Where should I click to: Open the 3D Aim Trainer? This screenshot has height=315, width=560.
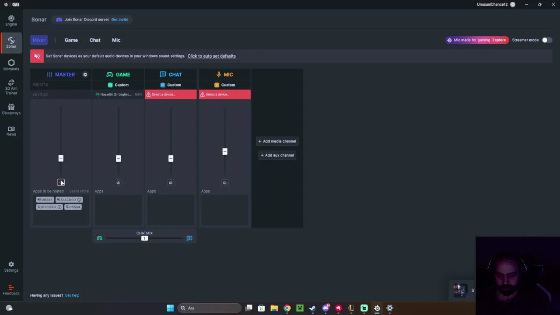11,87
